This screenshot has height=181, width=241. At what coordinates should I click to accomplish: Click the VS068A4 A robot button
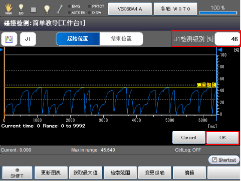coord(130,9)
